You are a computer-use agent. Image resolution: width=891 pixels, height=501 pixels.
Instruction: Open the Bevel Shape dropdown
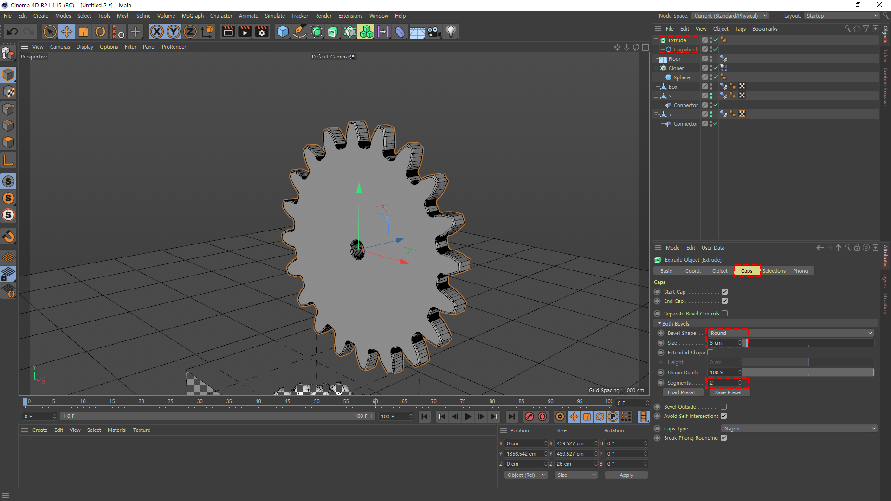click(x=791, y=333)
